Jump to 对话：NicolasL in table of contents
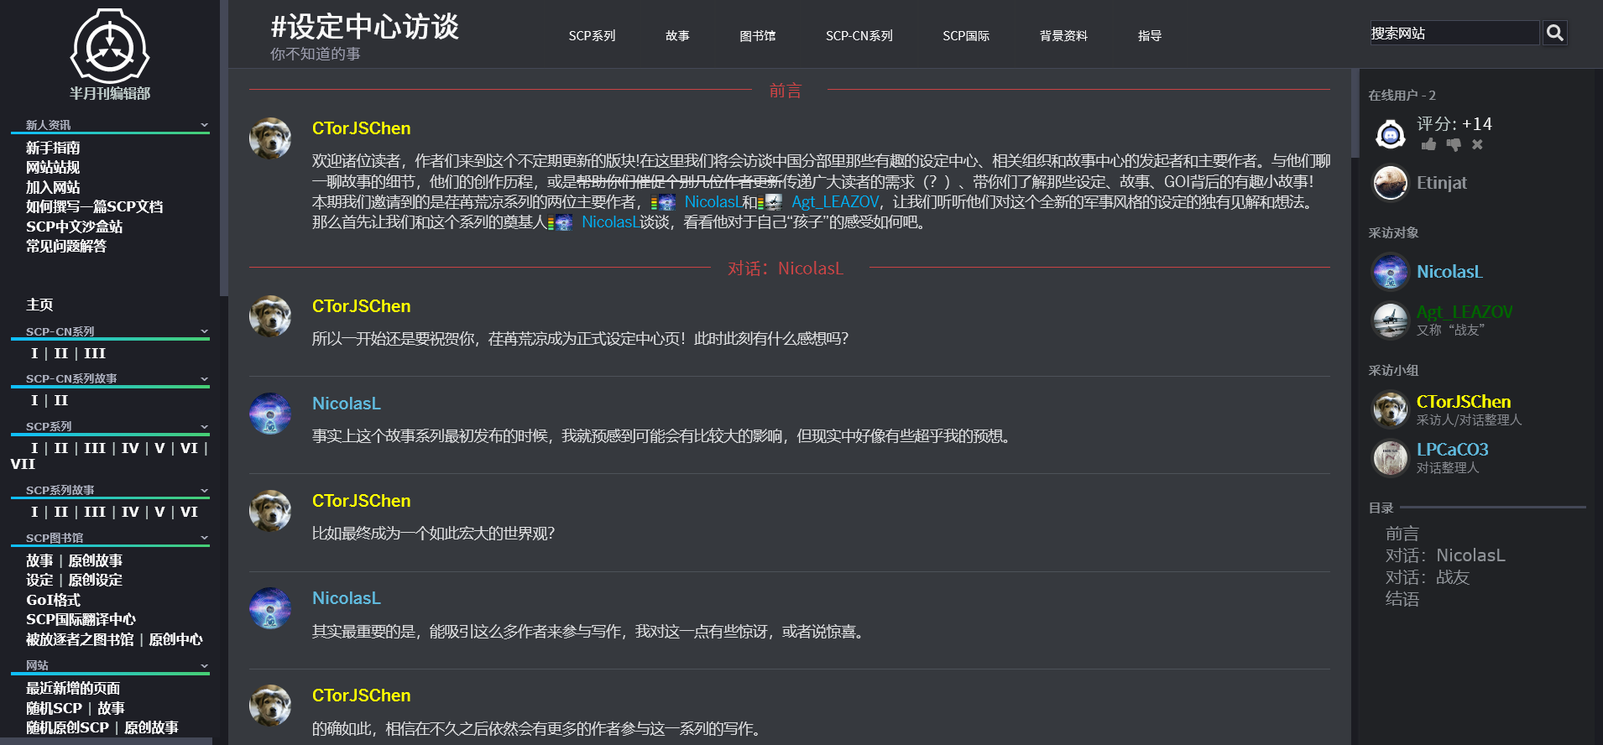The image size is (1603, 745). (1445, 555)
